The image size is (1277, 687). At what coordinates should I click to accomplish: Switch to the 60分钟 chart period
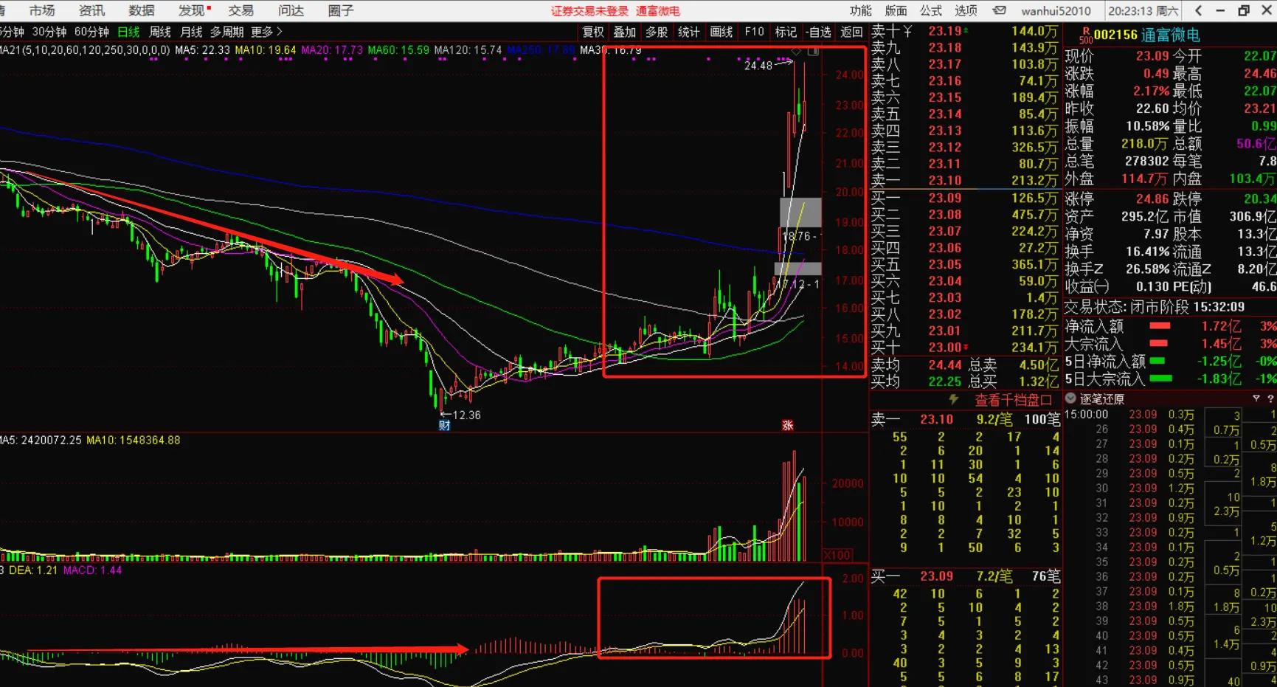coord(91,32)
